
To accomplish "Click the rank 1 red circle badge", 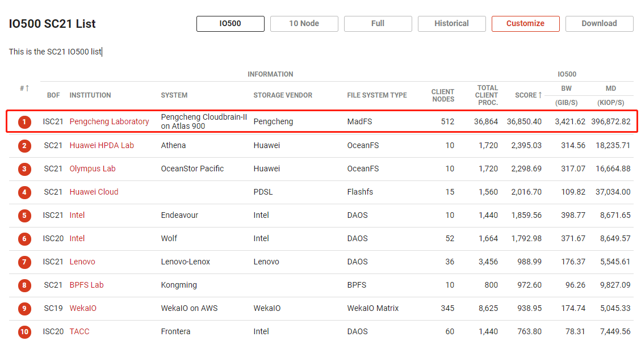I will click(24, 122).
